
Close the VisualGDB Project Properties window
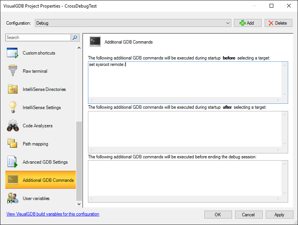[289, 6]
